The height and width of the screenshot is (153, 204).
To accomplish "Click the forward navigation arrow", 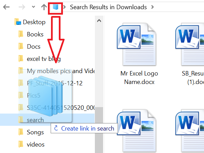I will (22, 7).
